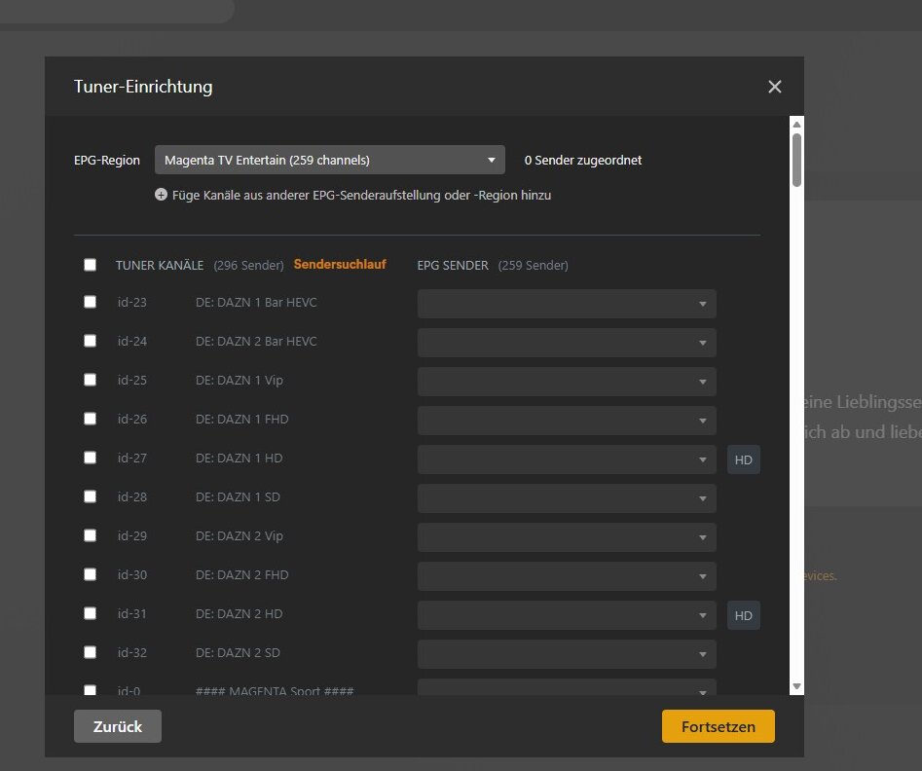This screenshot has width=922, height=771.
Task: Enable the id-26 DAZN 1 FHD checkbox
Action: (90, 419)
